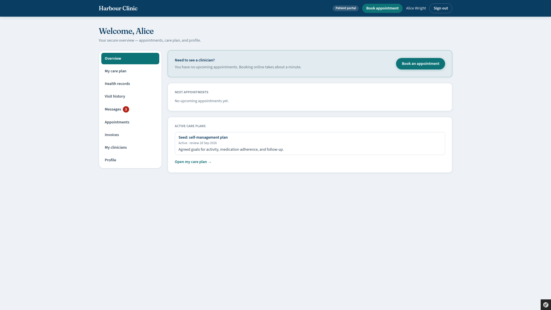Click No upcoming appointments yet text
The width and height of the screenshot is (551, 310).
202,101
